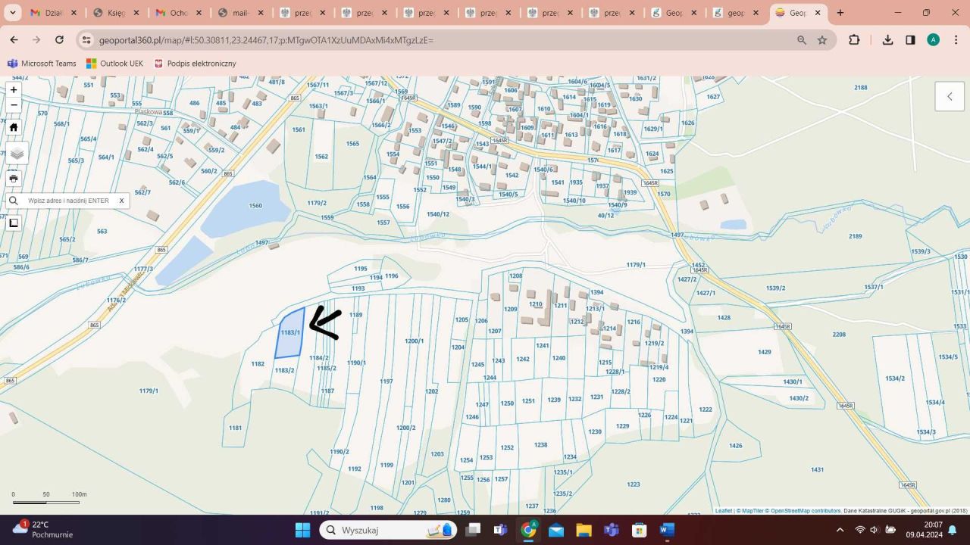Switch to the mail- browser tab
Image resolution: width=970 pixels, height=545 pixels.
coord(239,13)
